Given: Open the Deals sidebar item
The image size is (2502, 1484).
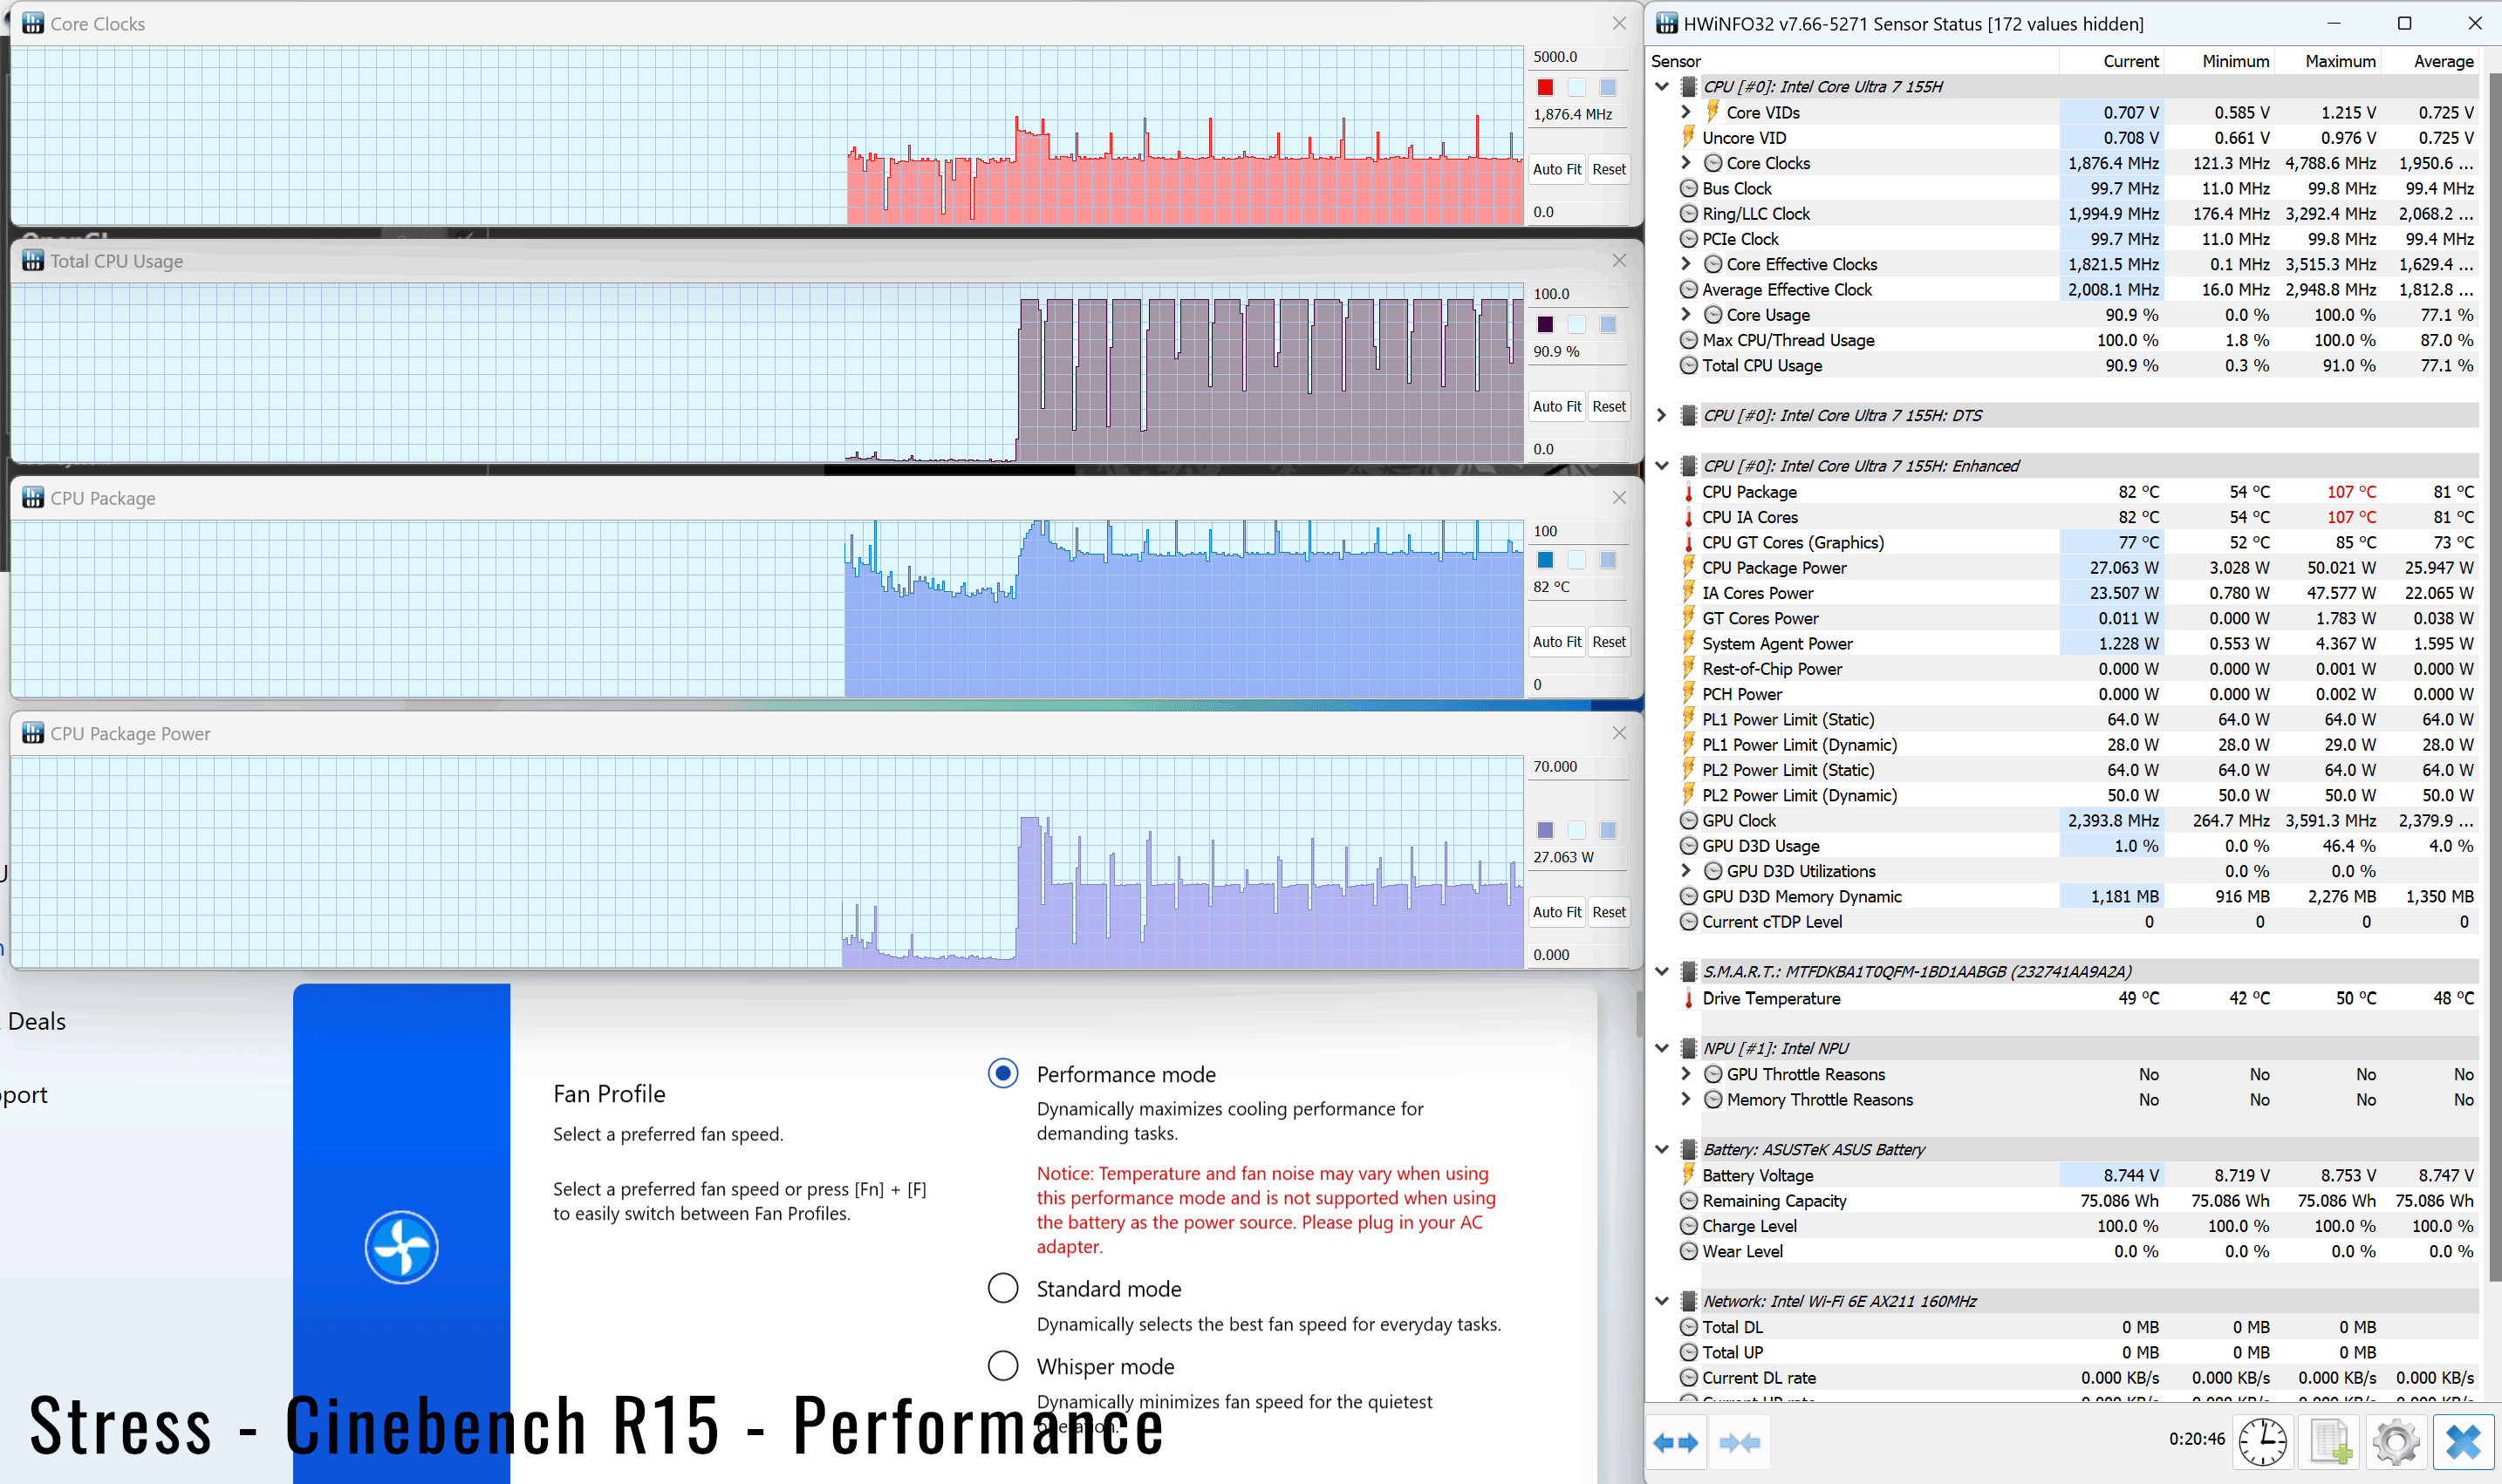Looking at the screenshot, I should click(37, 1021).
